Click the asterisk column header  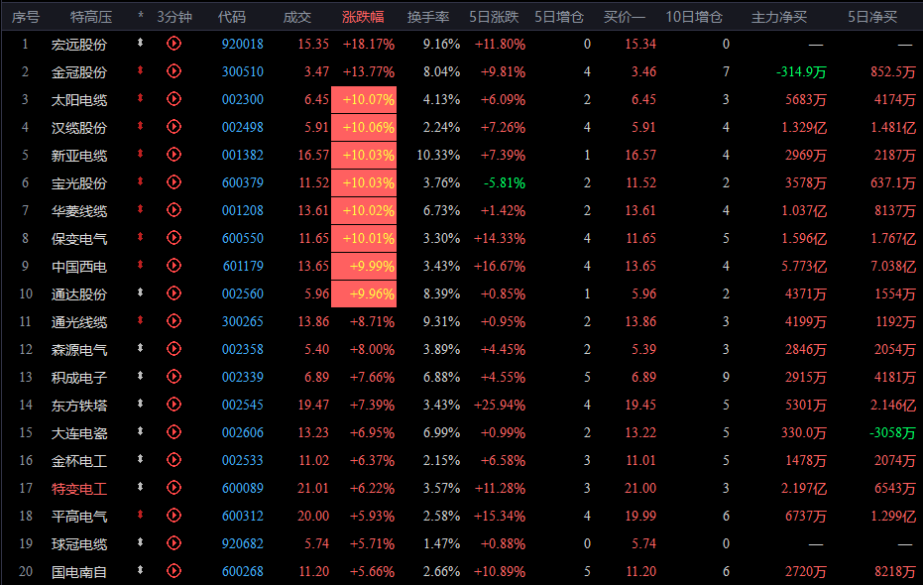(141, 16)
